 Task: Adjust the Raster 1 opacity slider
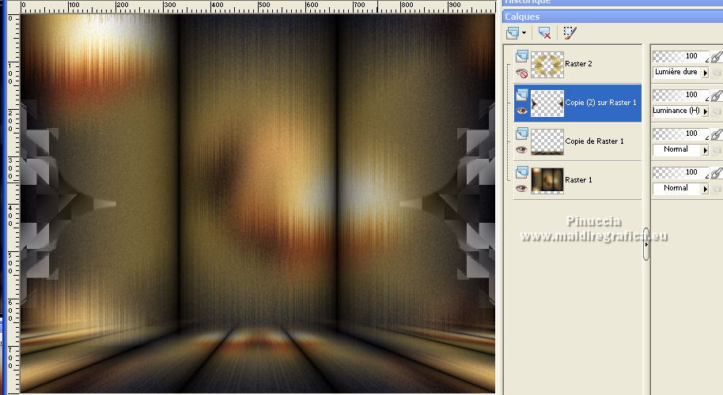click(x=680, y=172)
